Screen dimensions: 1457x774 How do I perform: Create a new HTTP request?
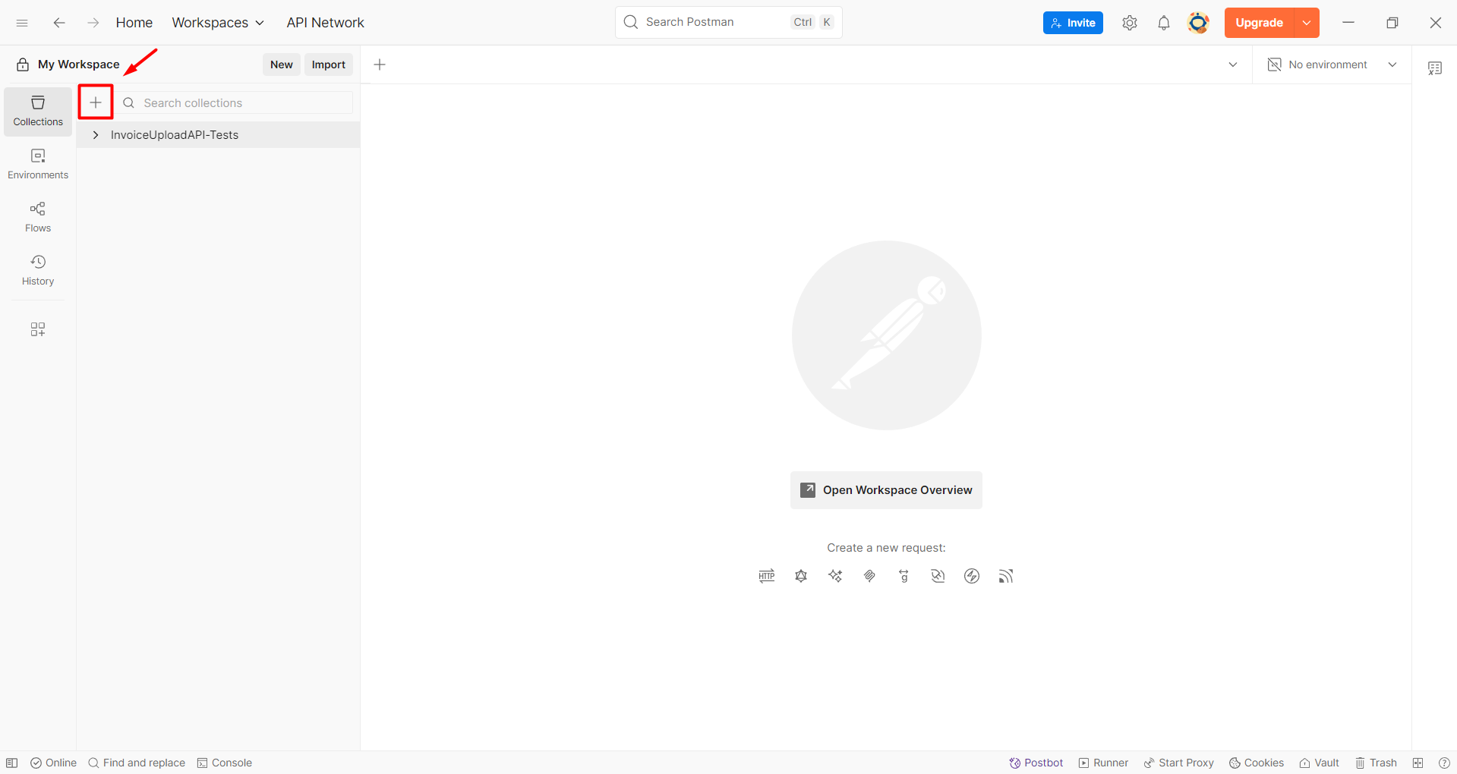(x=766, y=576)
